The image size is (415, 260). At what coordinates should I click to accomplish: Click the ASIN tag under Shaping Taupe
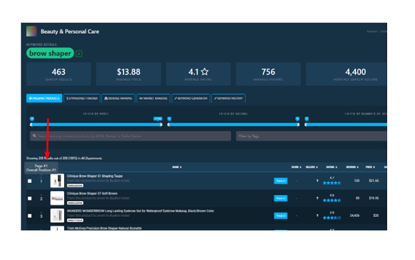tap(75, 185)
